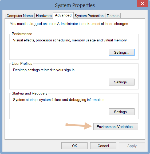Open Environment Variables dialog

click(116, 127)
